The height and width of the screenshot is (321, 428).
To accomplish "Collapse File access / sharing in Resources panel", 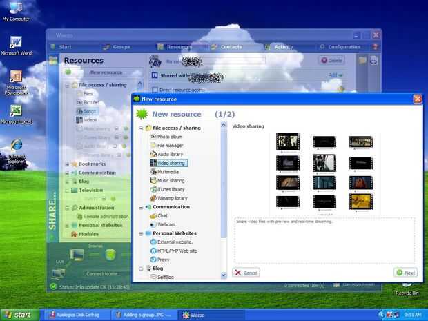I will (x=67, y=86).
